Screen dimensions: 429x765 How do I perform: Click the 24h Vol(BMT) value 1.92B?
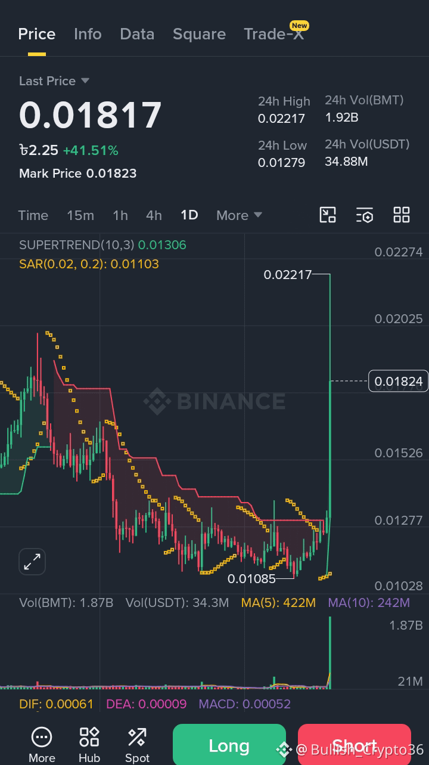341,117
